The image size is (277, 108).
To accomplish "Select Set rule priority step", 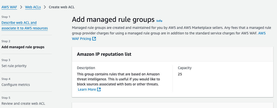I will (x=14, y=66).
